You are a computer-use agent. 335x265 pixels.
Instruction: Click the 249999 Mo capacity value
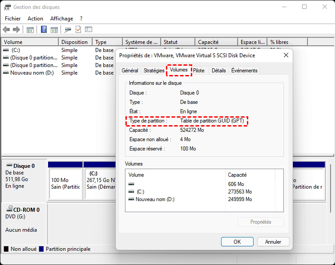pos(240,199)
